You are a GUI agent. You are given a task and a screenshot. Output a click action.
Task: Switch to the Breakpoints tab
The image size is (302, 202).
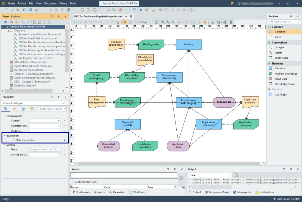[81, 192]
